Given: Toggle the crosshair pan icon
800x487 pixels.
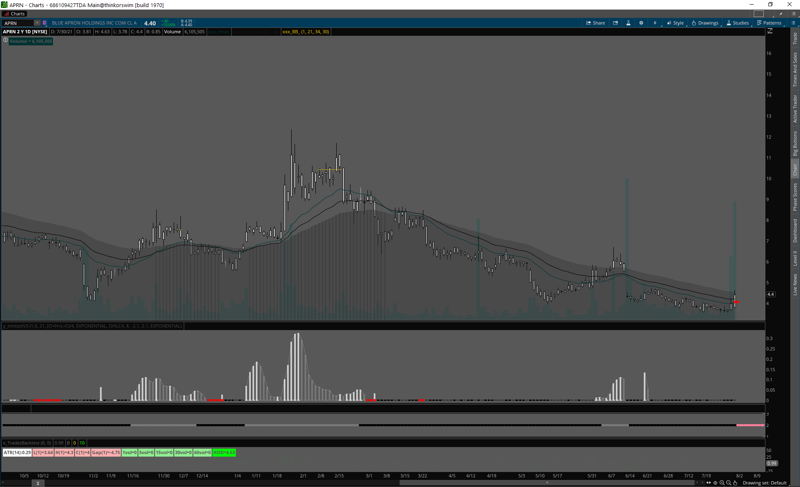Looking at the screenshot, I should (x=715, y=483).
